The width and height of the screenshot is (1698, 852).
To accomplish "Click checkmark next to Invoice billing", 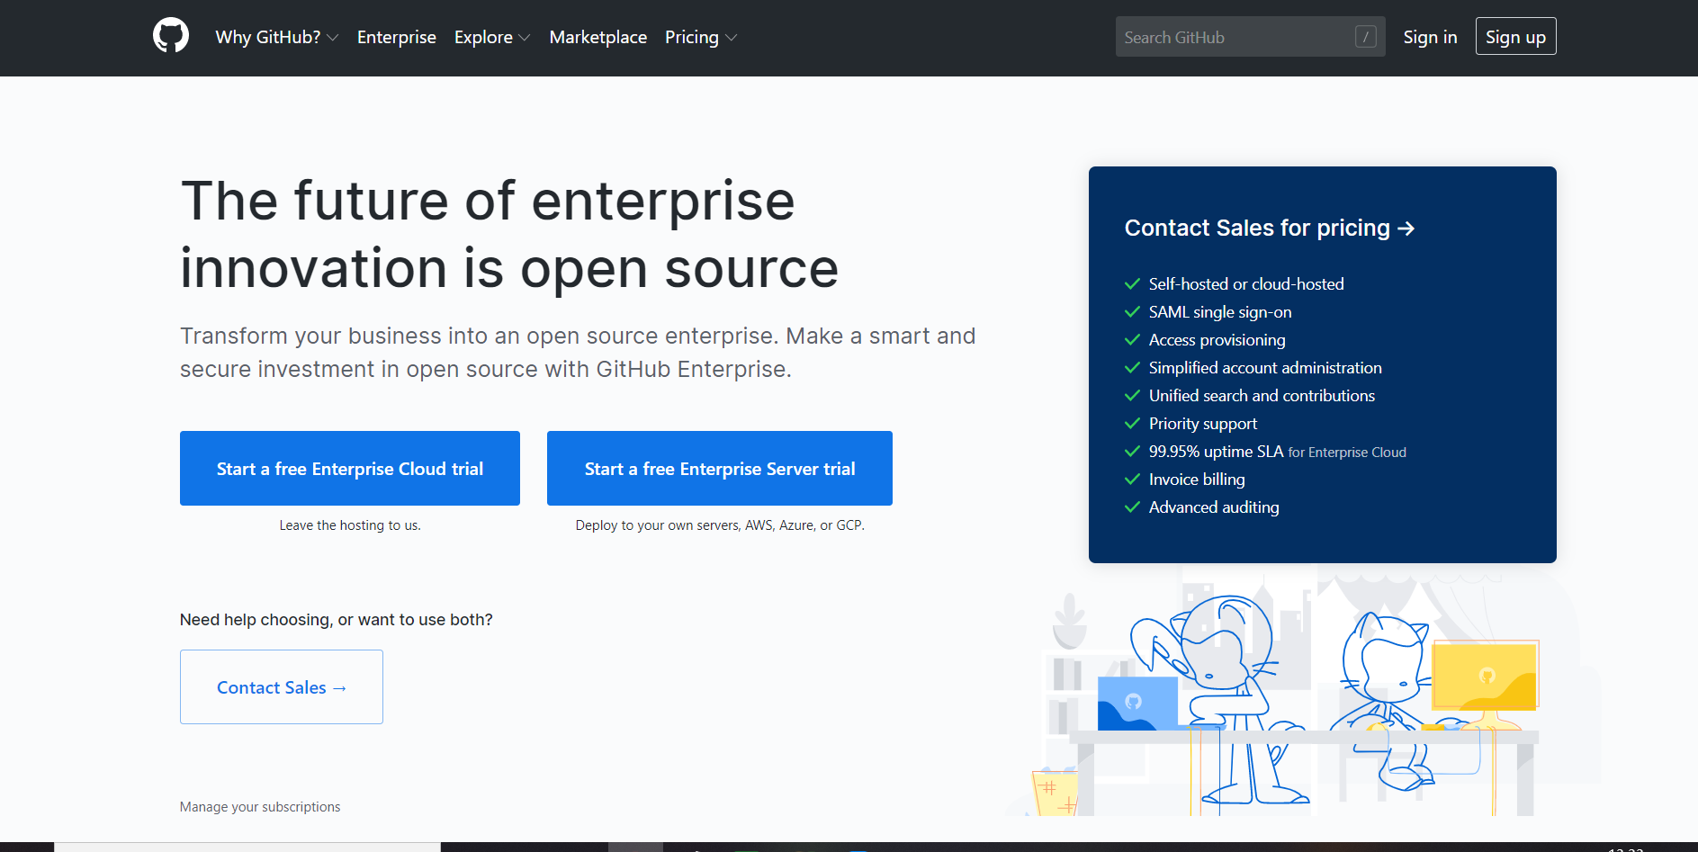I will click(1133, 480).
